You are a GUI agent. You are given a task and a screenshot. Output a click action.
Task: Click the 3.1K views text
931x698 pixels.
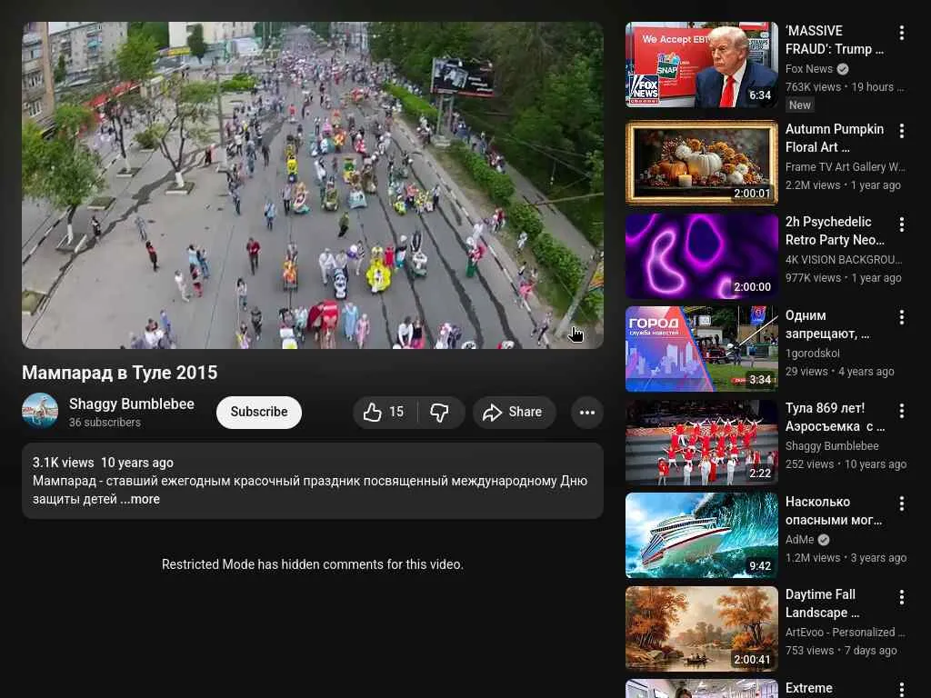63,463
